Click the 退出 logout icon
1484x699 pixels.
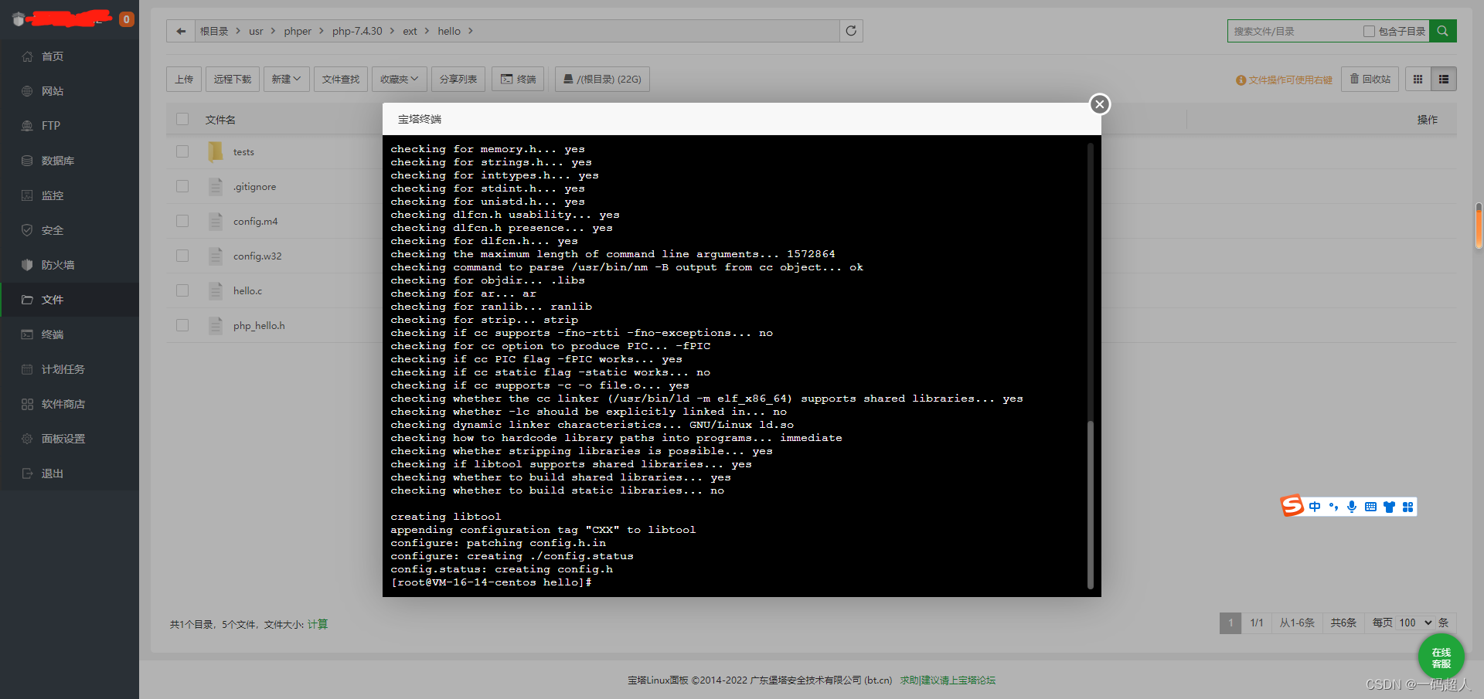click(27, 473)
